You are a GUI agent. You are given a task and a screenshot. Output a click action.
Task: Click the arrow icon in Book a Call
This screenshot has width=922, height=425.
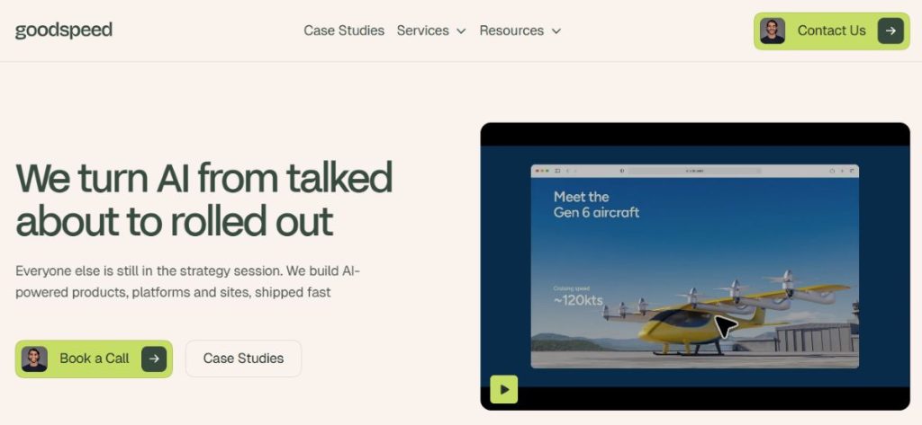tap(154, 359)
